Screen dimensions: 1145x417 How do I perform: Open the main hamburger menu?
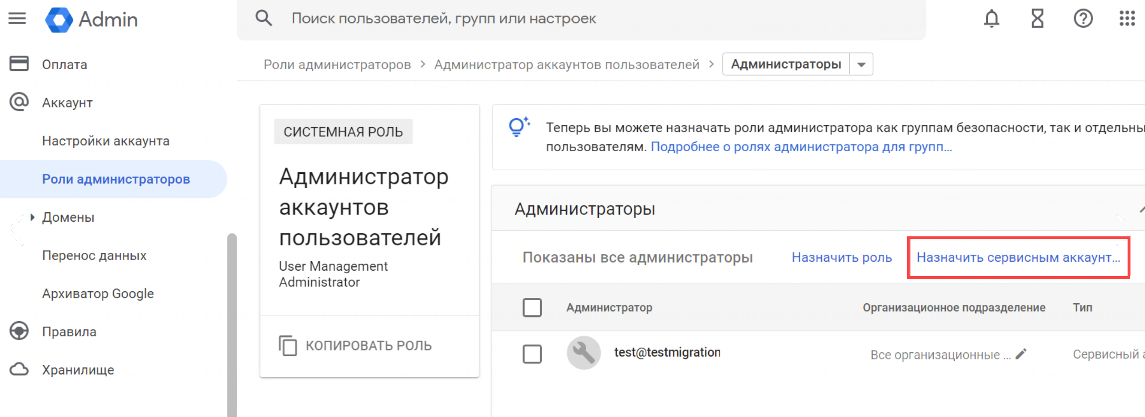tap(17, 19)
